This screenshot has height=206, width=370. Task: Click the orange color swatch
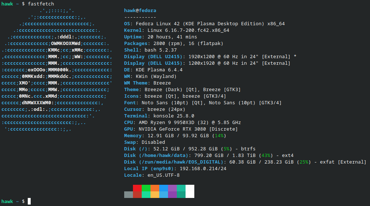(x=155, y=188)
